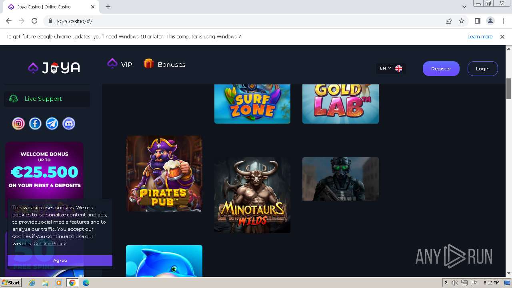Share this page icon in address bar
Screen dimensions: 512x288
point(449,21)
